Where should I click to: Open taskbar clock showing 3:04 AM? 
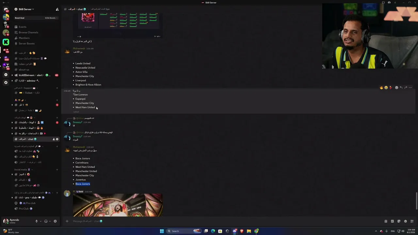tap(411, 231)
